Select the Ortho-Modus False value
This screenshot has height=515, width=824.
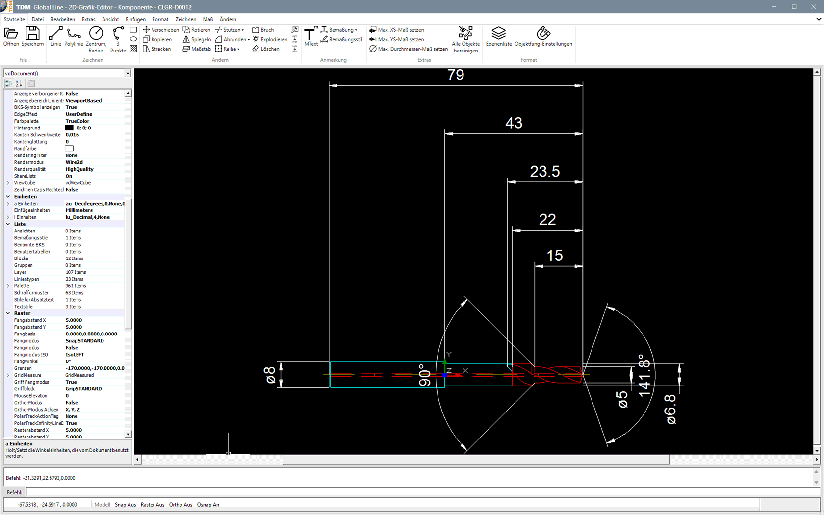(72, 403)
